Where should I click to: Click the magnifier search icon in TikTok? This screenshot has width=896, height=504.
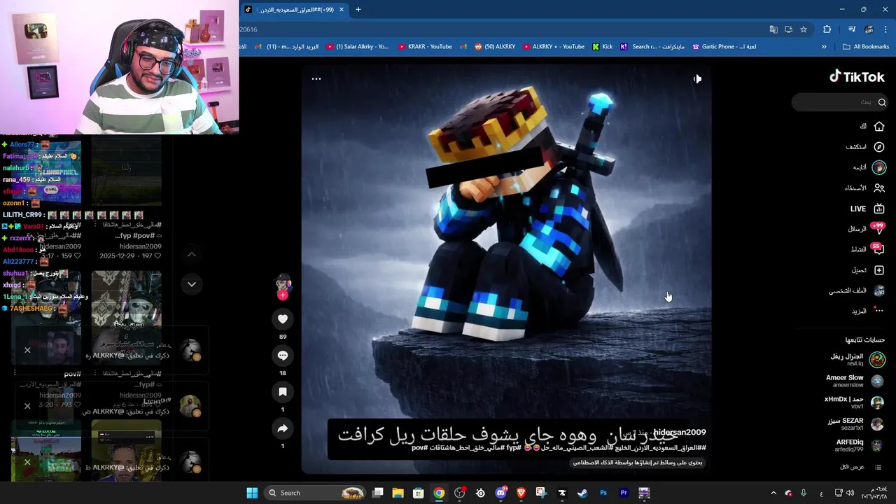(x=882, y=102)
